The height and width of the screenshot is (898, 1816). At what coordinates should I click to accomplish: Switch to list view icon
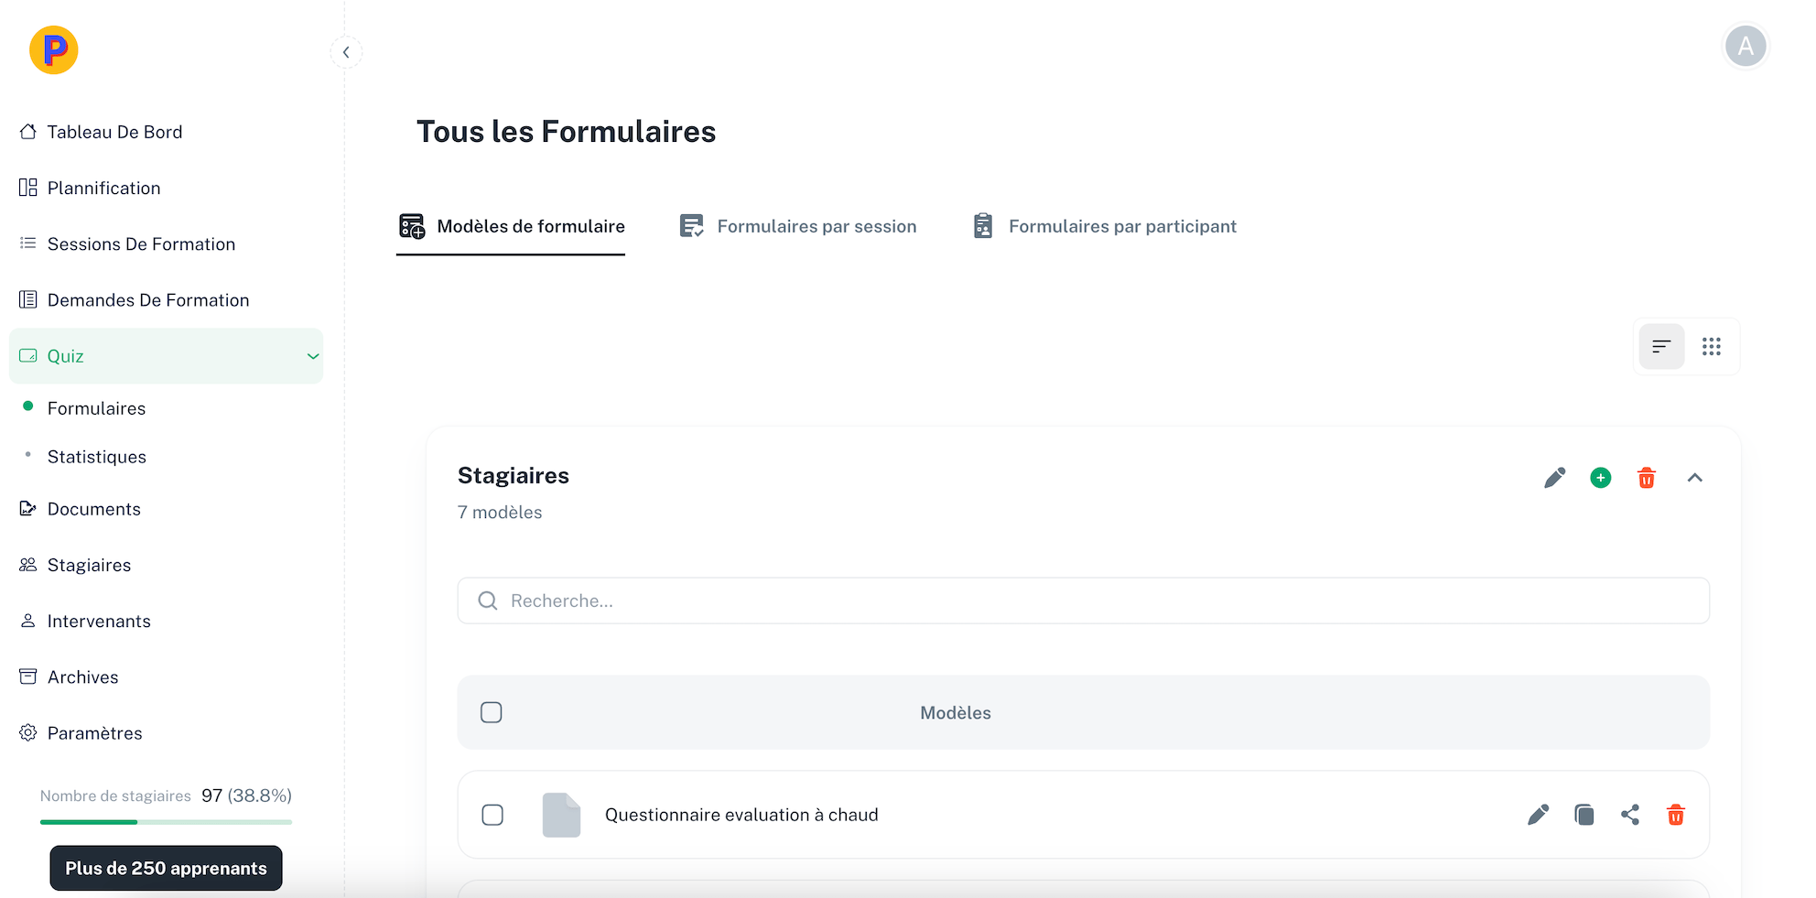(1661, 346)
